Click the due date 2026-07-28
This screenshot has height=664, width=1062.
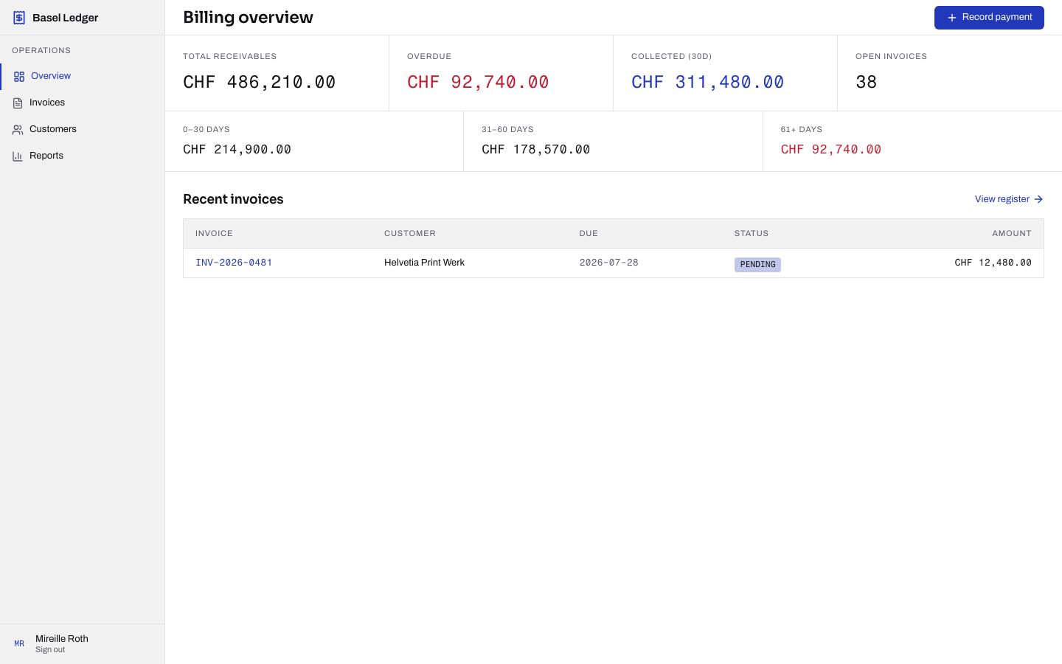click(608, 263)
